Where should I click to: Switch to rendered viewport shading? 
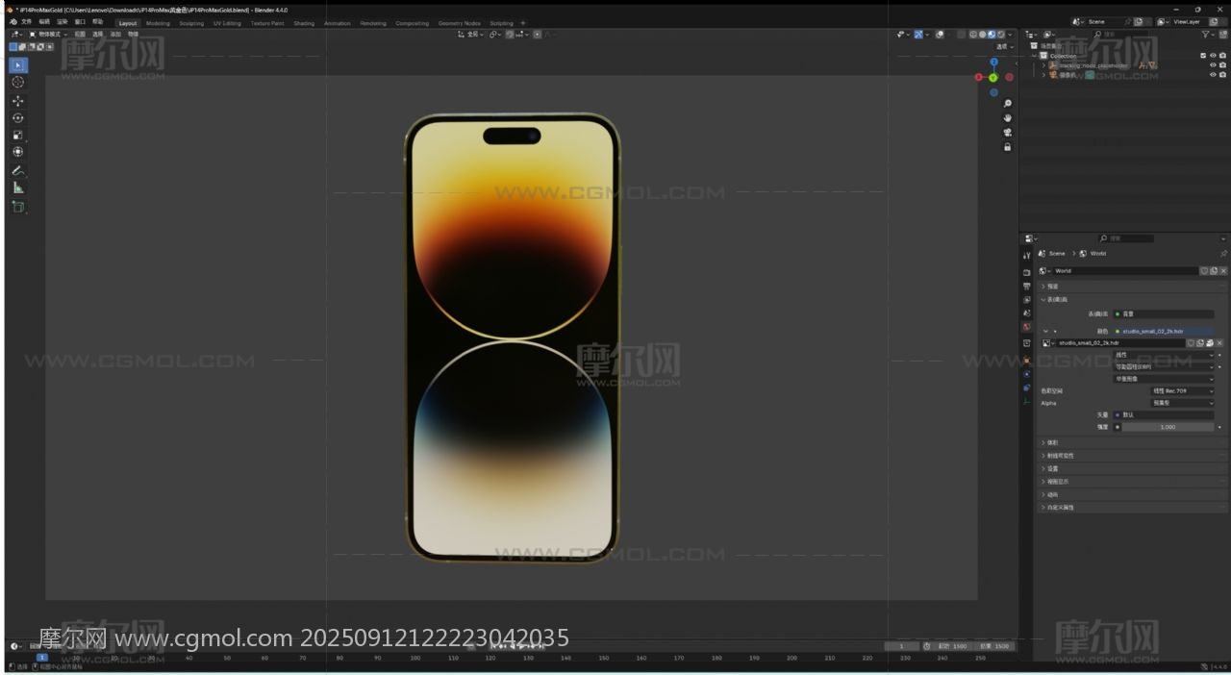click(x=1001, y=35)
